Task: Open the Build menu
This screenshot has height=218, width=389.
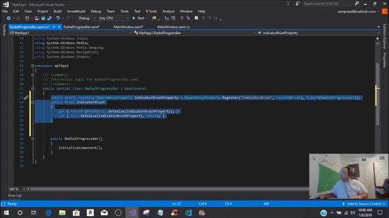Action: 58,12
